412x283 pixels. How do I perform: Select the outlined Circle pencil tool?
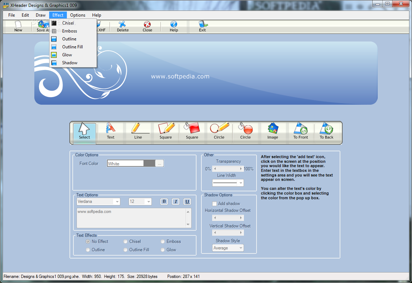coord(219,131)
